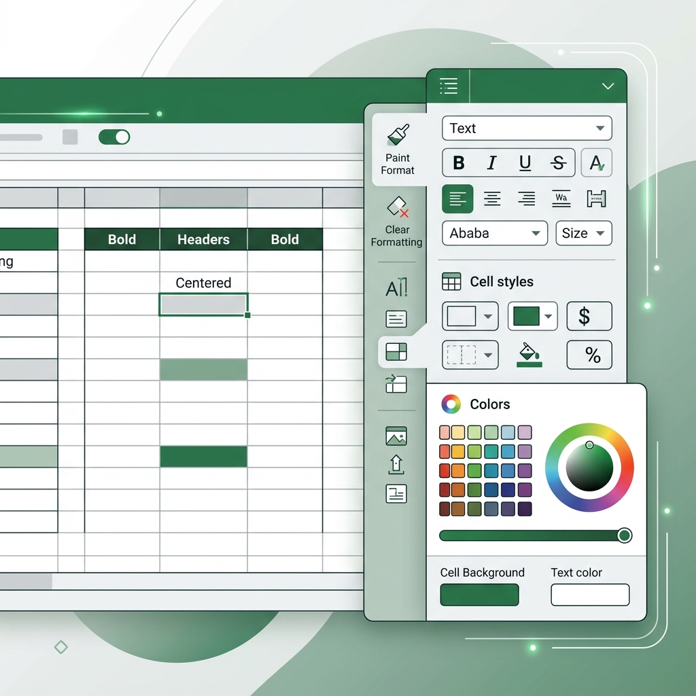Open the dashed borders dropdown
This screenshot has height=696, width=696.
click(470, 355)
